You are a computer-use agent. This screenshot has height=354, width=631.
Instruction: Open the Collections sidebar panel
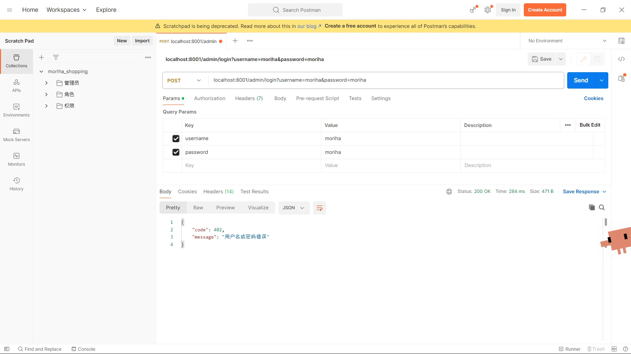tap(16, 61)
